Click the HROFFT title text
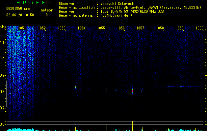Image resolution: width=207 pixels, height=131 pixels. [x=34, y=3]
